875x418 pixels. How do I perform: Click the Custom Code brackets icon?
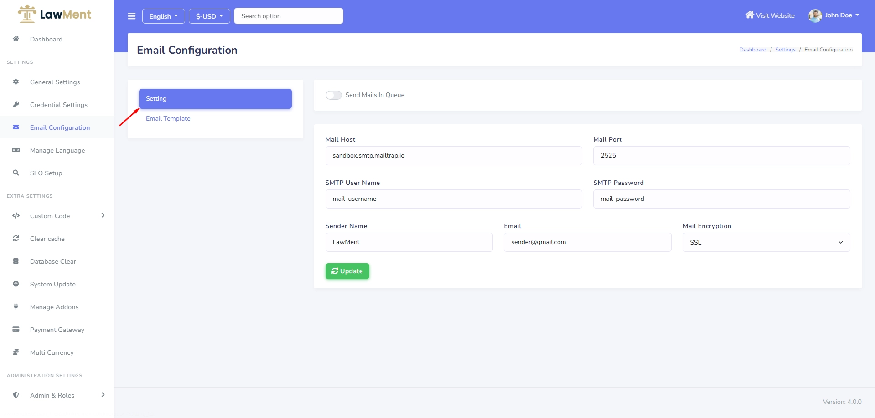(x=16, y=215)
